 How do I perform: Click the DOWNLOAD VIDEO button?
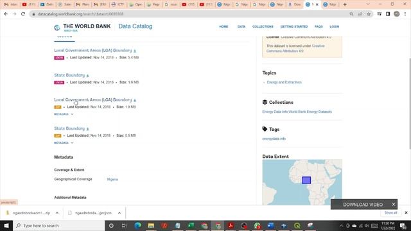coord(363,205)
